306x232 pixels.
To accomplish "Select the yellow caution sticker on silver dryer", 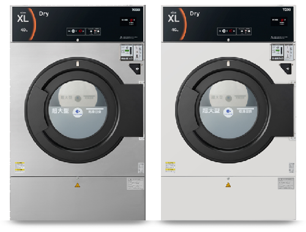I will click(20, 167).
